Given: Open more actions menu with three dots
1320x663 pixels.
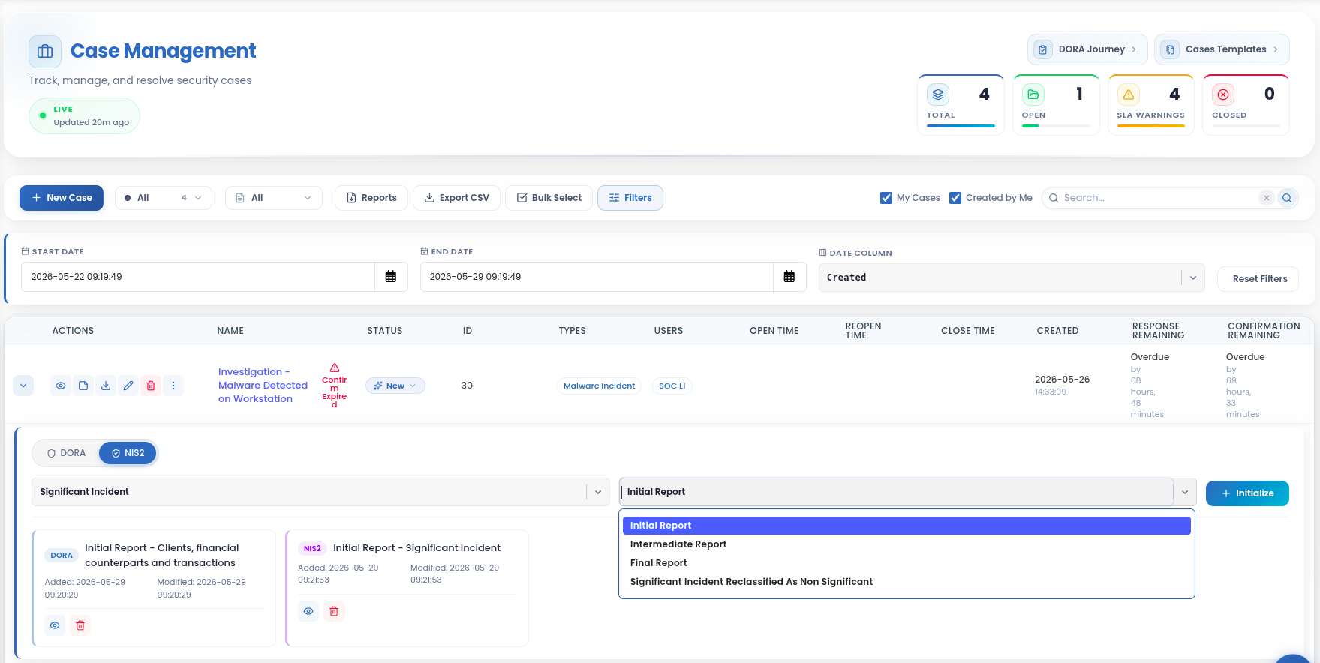Looking at the screenshot, I should (173, 385).
